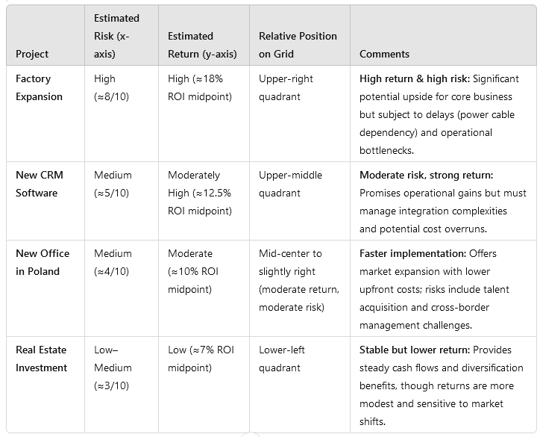Select the Real Estate Investment project cell
Image resolution: width=540 pixels, height=437 pixels.
click(42, 359)
